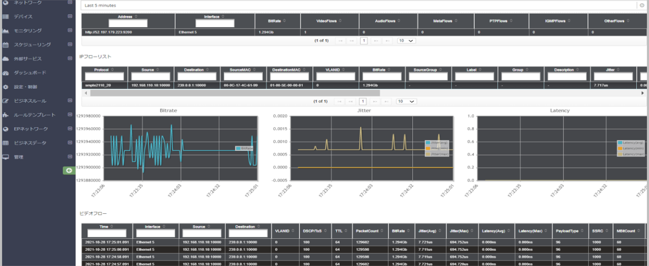
Task: Select the smpte2110_20 protocol cell
Action: click(104, 85)
